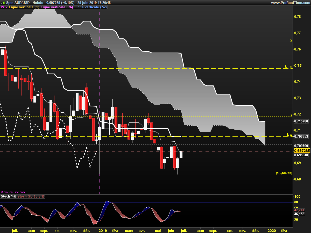
Task: Click the mai label on the time axis
Action: click(x=158, y=231)
